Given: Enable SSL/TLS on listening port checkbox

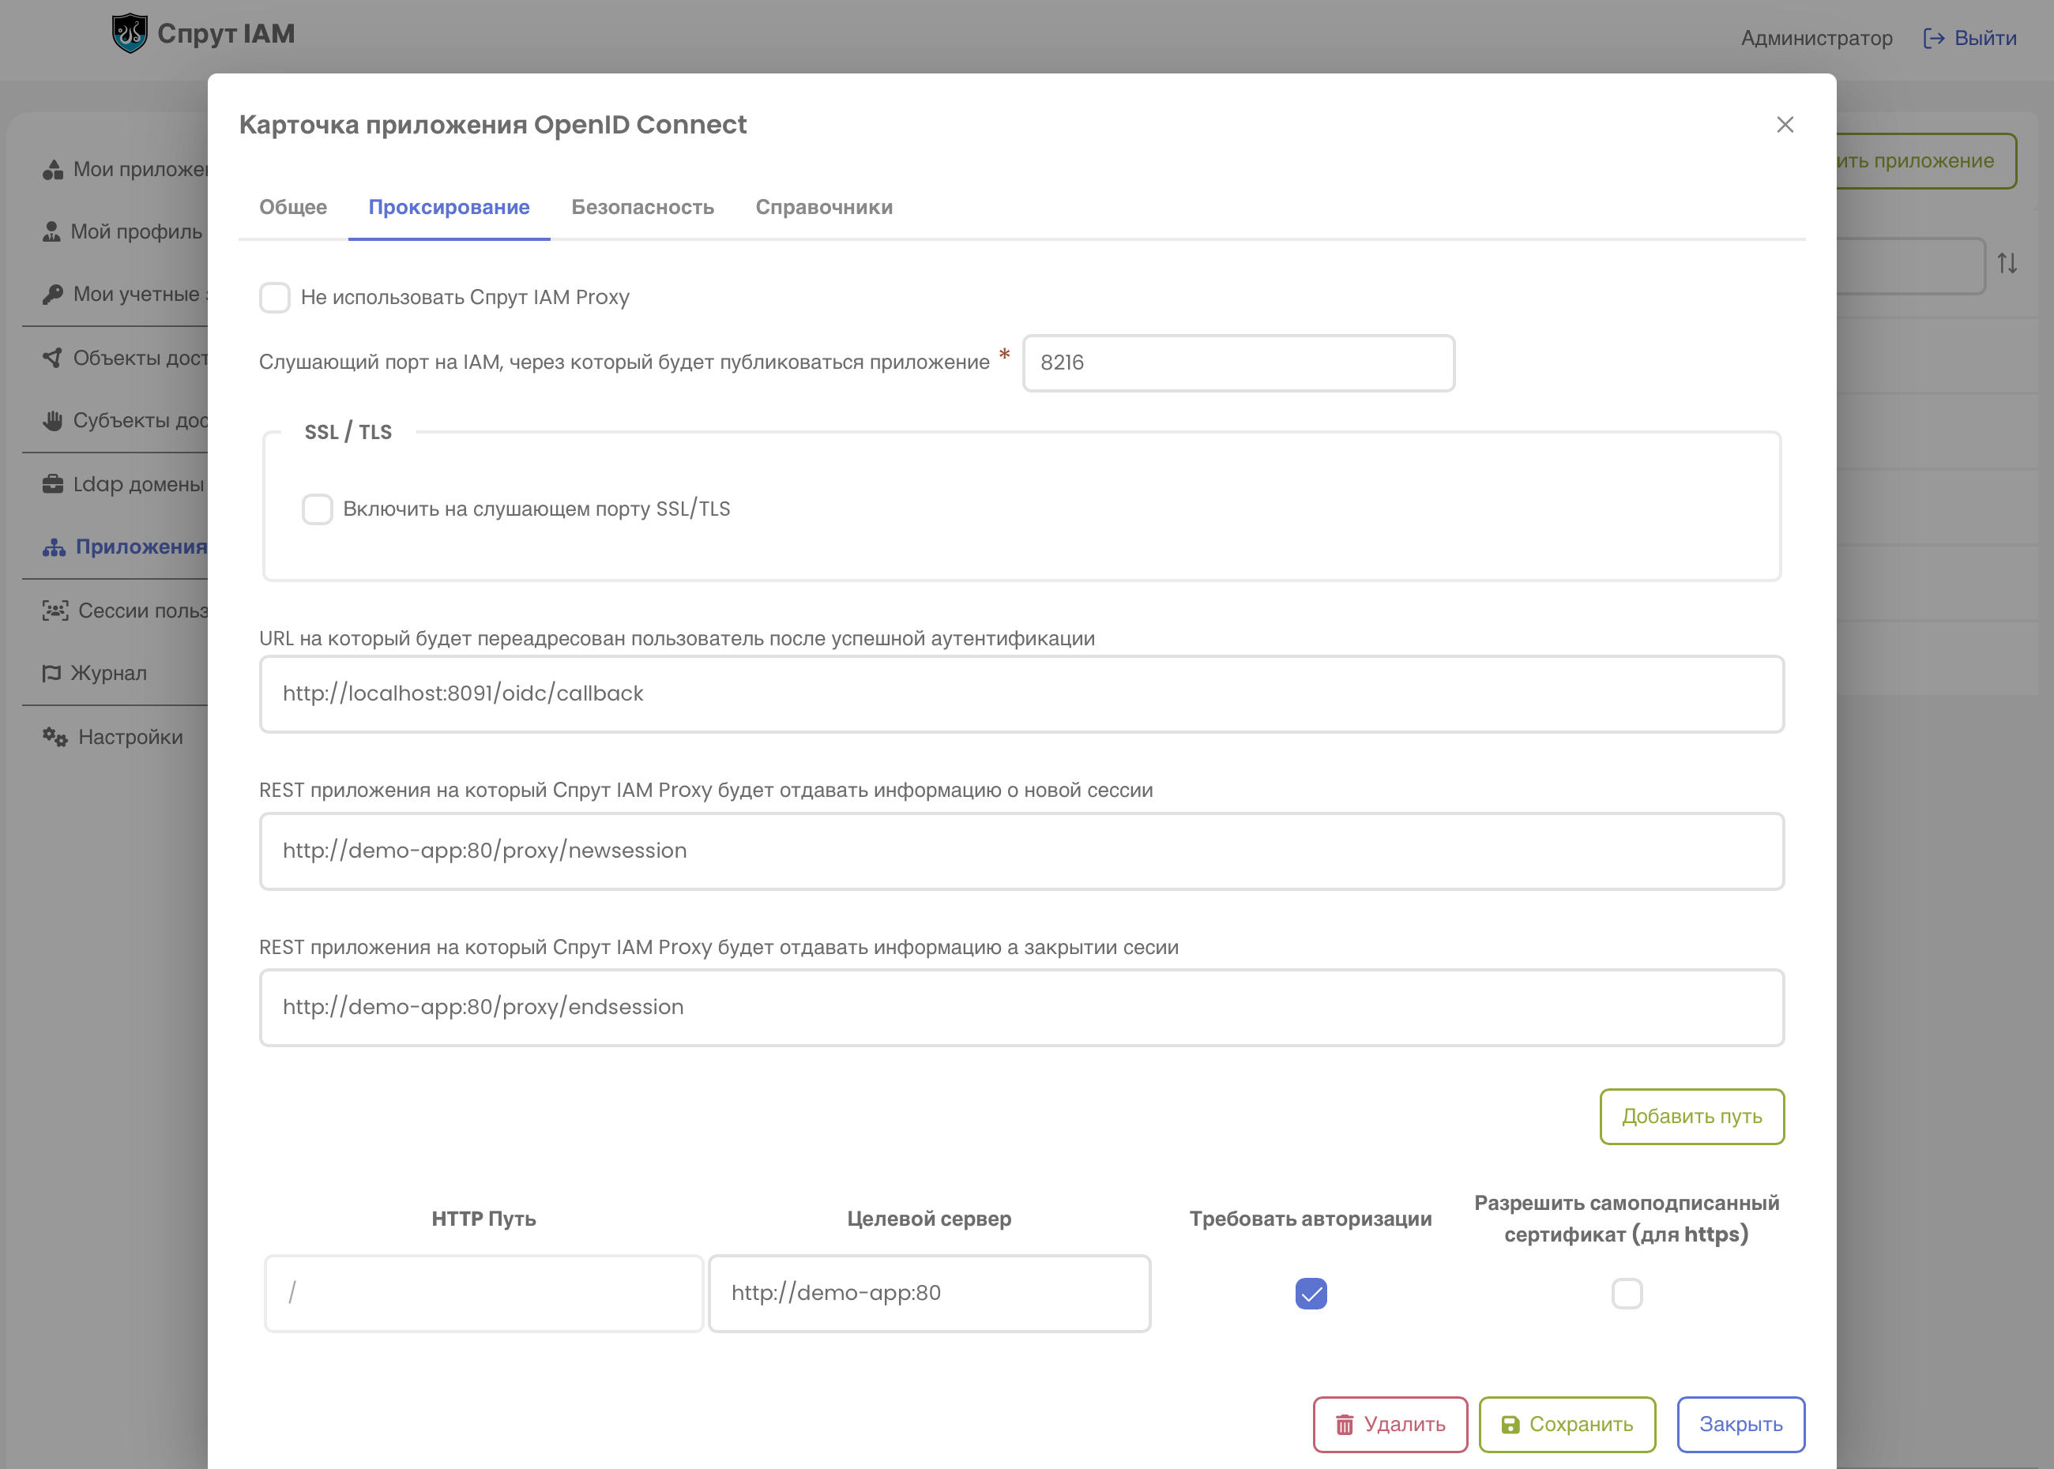Looking at the screenshot, I should [318, 509].
